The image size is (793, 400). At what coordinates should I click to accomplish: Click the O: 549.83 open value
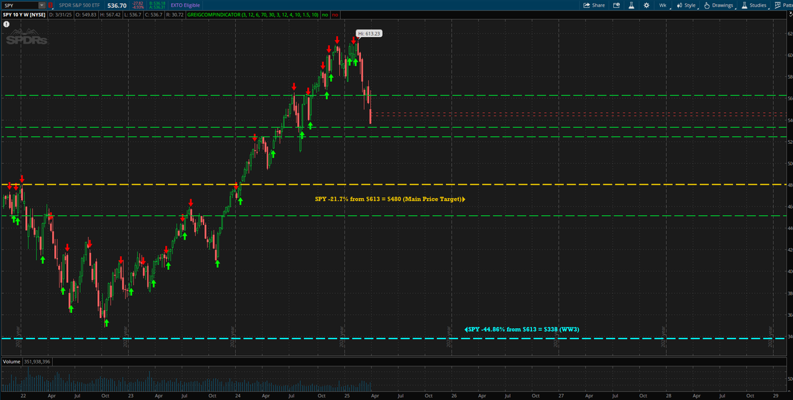(86, 15)
